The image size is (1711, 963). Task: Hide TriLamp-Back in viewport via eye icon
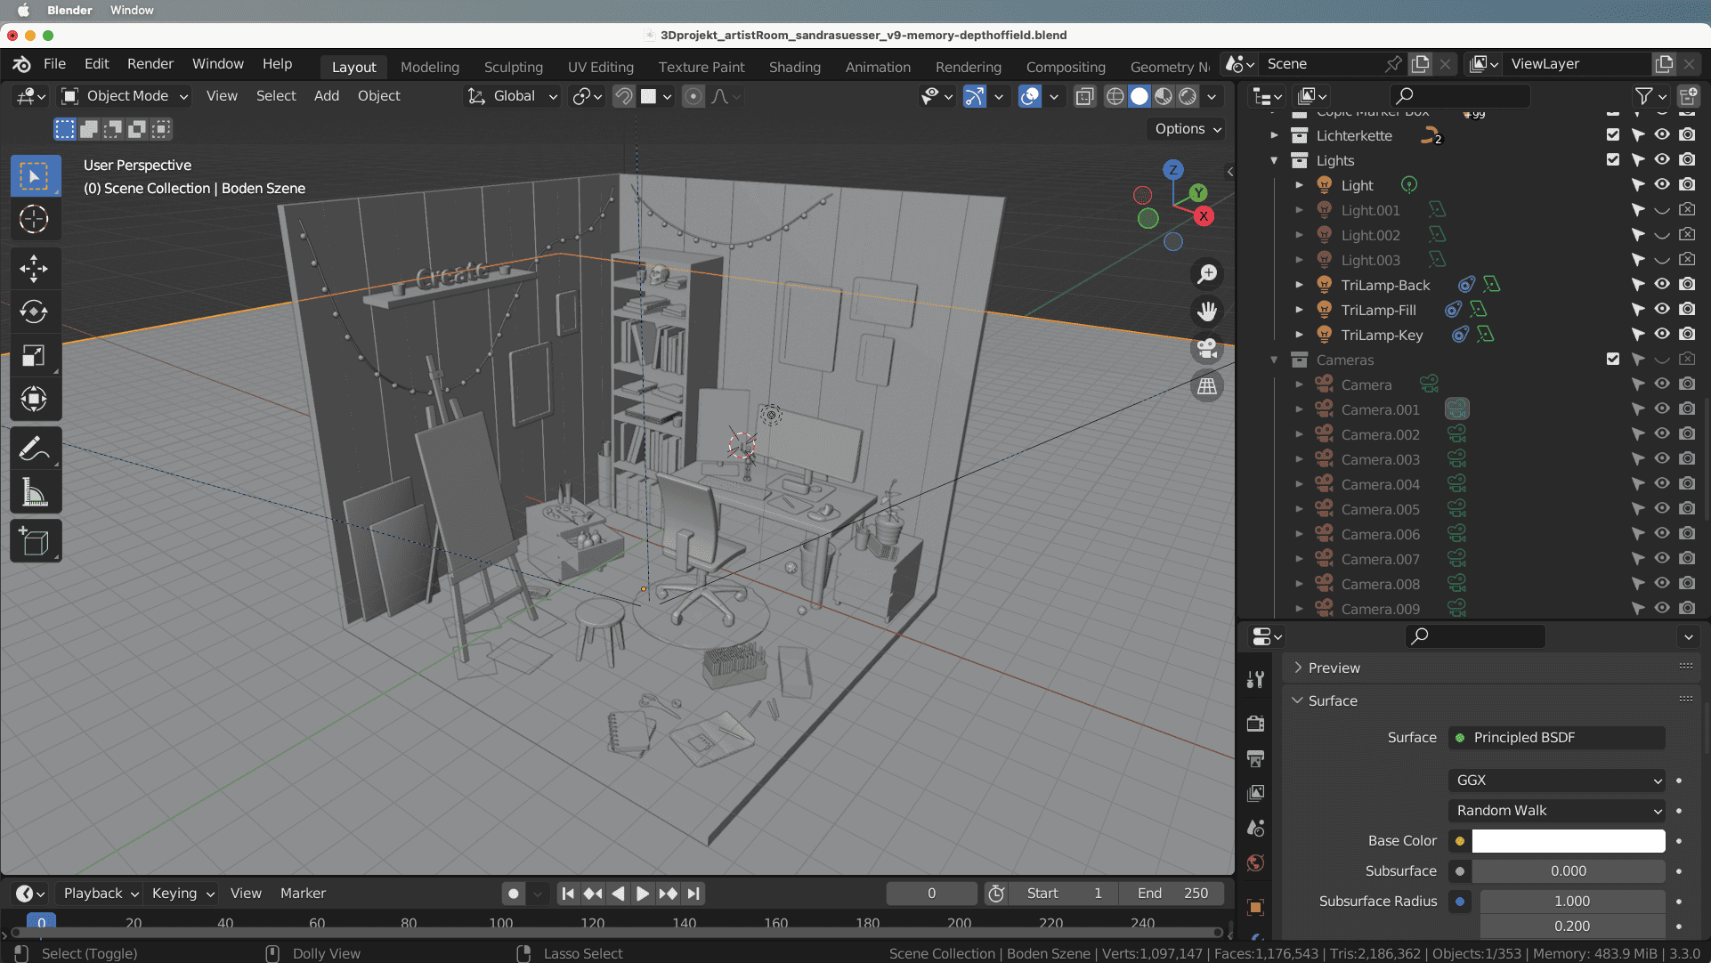[1662, 285]
